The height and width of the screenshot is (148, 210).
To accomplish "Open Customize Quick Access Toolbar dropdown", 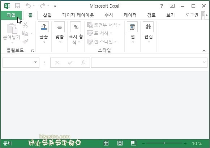I will pos(55,6).
